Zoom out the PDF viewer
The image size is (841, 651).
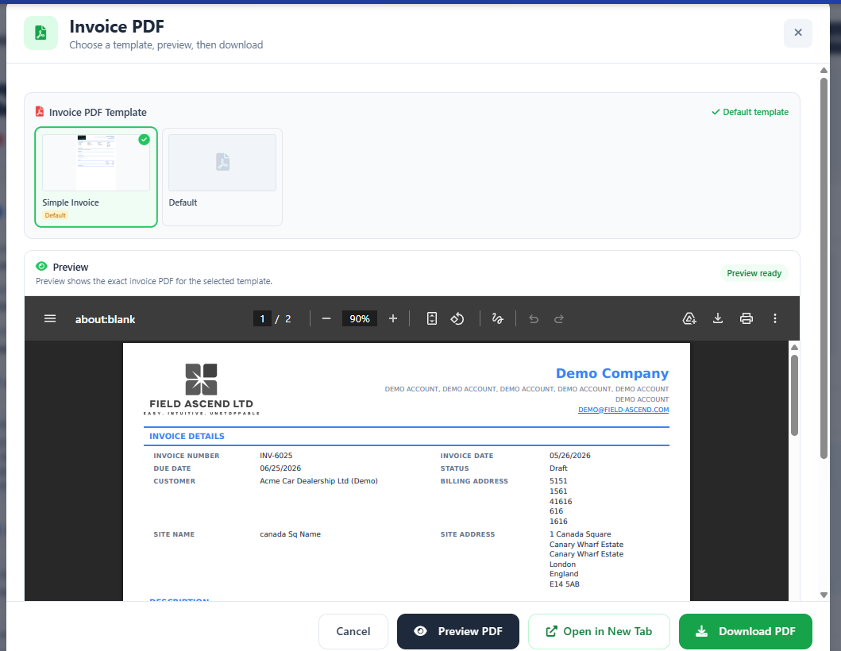pyautogui.click(x=326, y=318)
